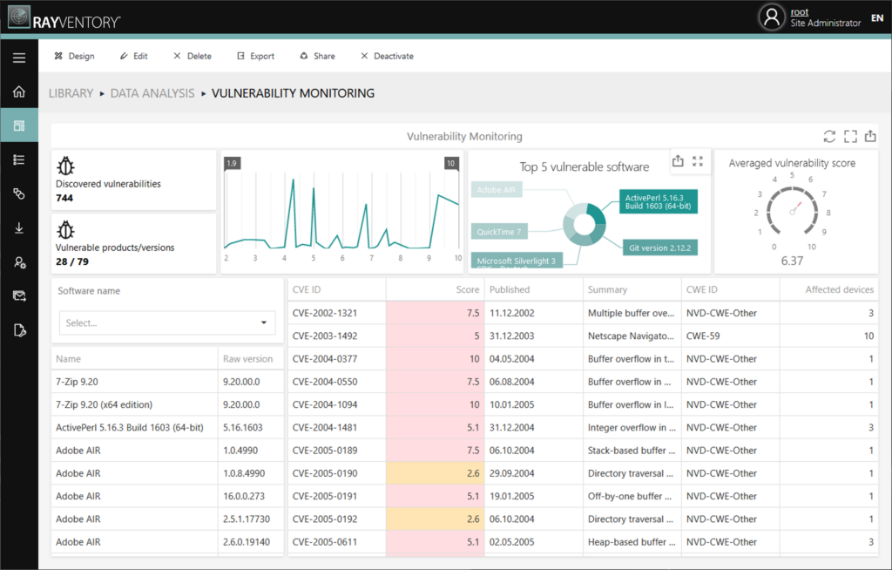Select the Adobe AIR 16.0.0.273 row

click(x=167, y=496)
